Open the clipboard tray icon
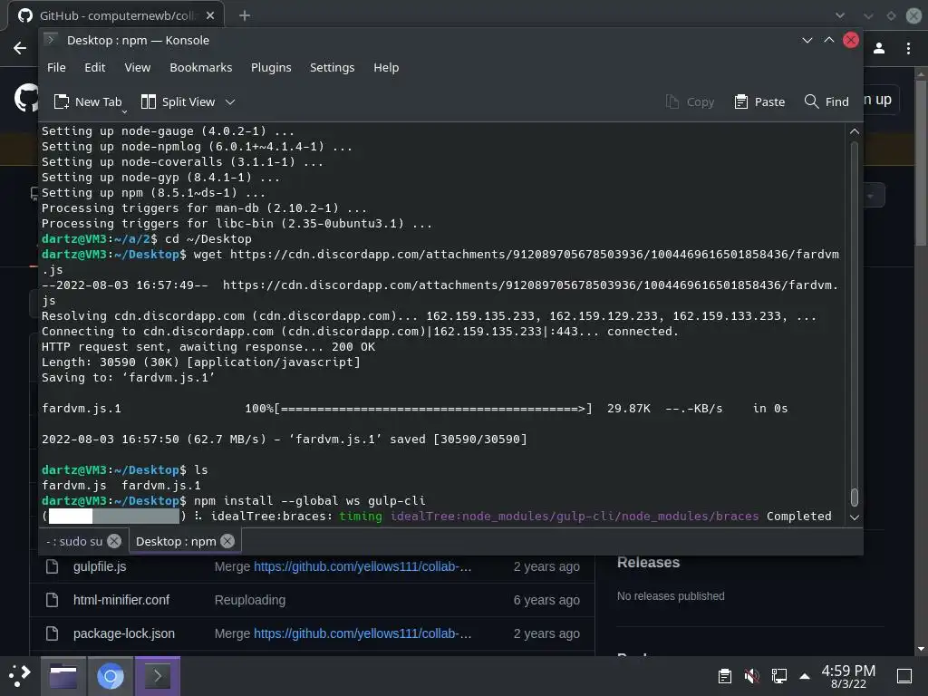This screenshot has height=696, width=928. click(724, 676)
